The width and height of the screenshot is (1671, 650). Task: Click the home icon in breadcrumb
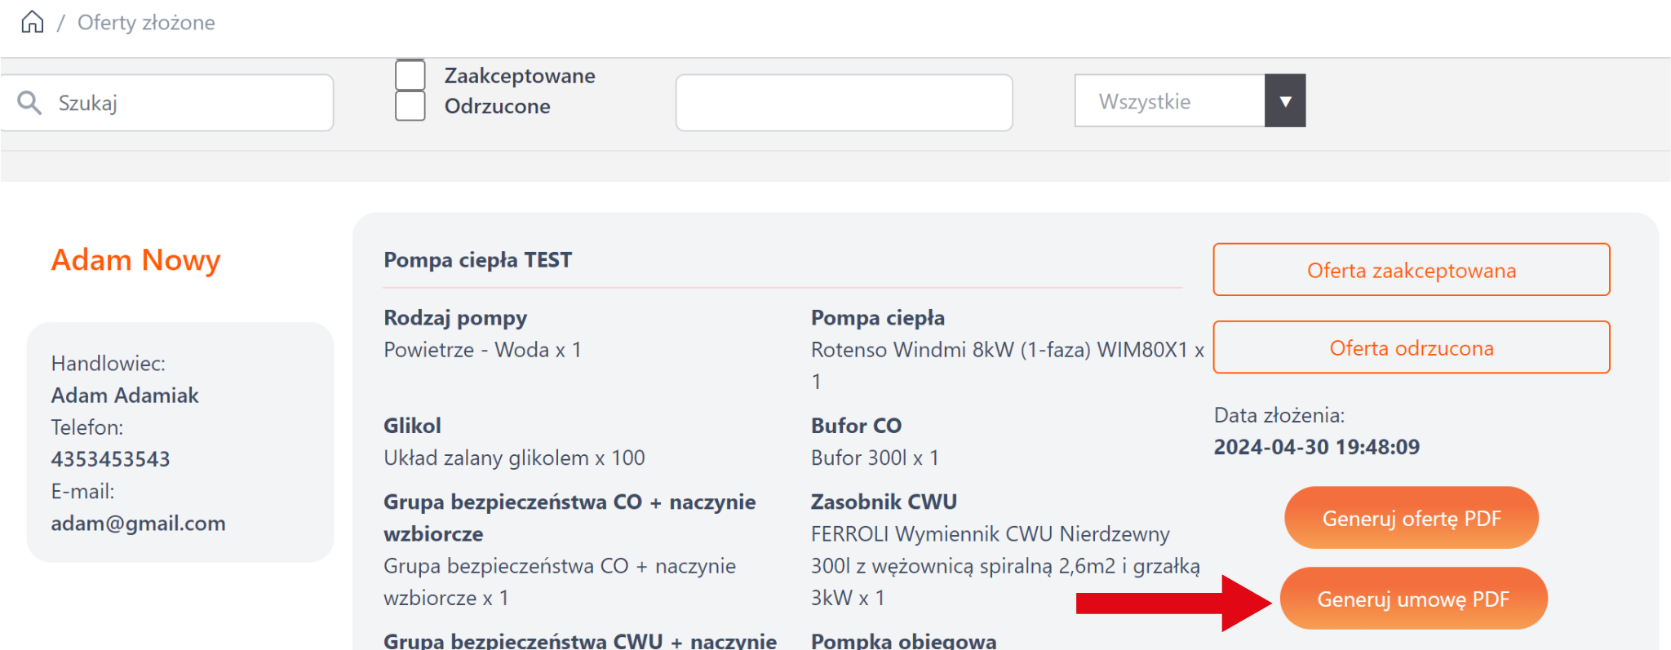pyautogui.click(x=32, y=22)
